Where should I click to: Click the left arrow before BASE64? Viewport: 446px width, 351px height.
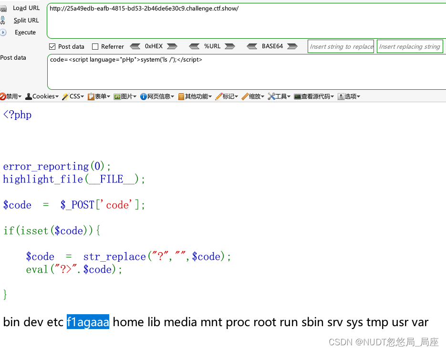point(252,46)
